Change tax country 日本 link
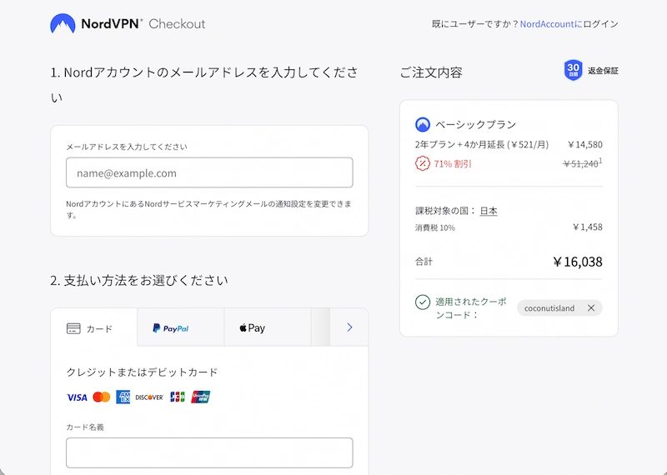This screenshot has height=475, width=667. click(489, 211)
